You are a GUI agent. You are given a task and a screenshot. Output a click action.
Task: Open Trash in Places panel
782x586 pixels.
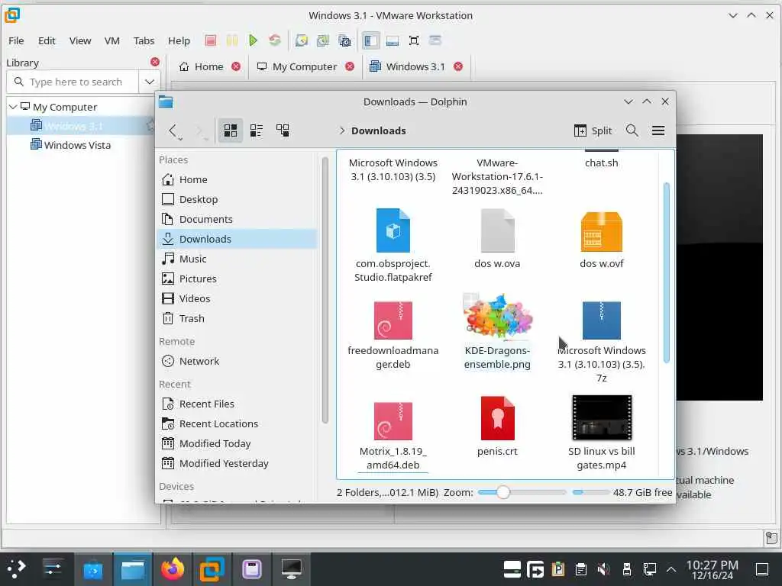[x=237, y=318]
